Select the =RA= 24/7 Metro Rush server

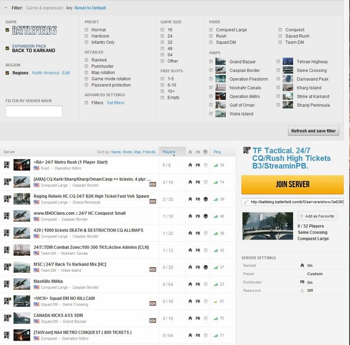pyautogui.click(x=118, y=165)
